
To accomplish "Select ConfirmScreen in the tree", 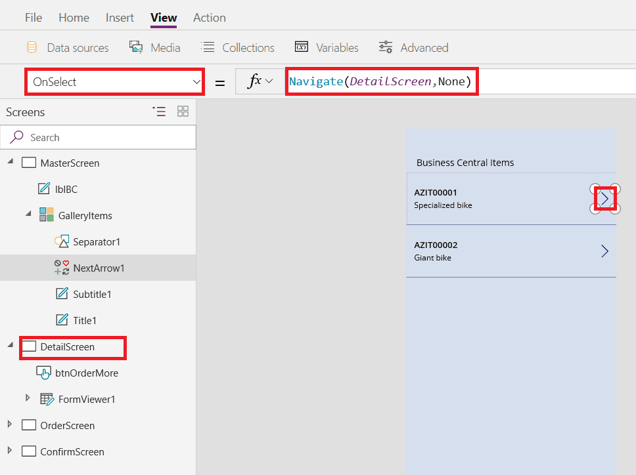I will (x=72, y=452).
